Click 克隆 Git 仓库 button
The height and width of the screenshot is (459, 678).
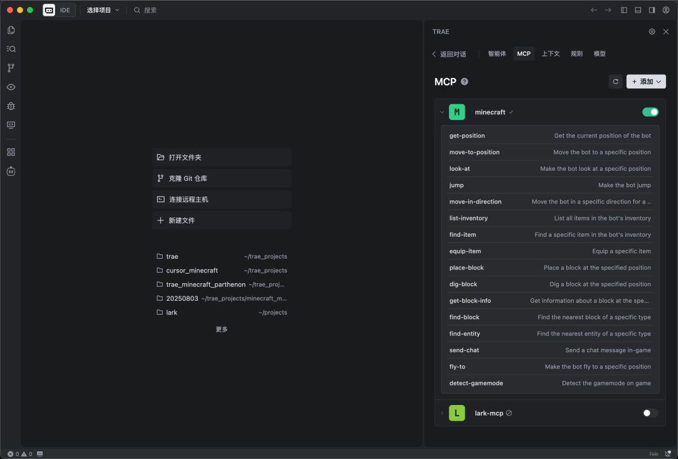(222, 178)
